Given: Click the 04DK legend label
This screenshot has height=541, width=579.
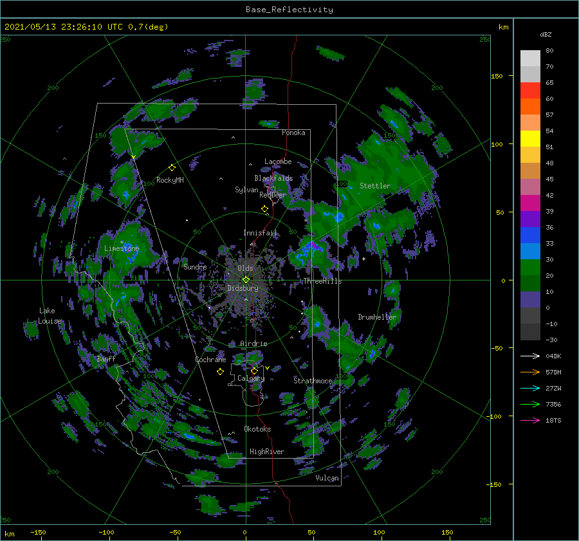Looking at the screenshot, I should tap(553, 356).
